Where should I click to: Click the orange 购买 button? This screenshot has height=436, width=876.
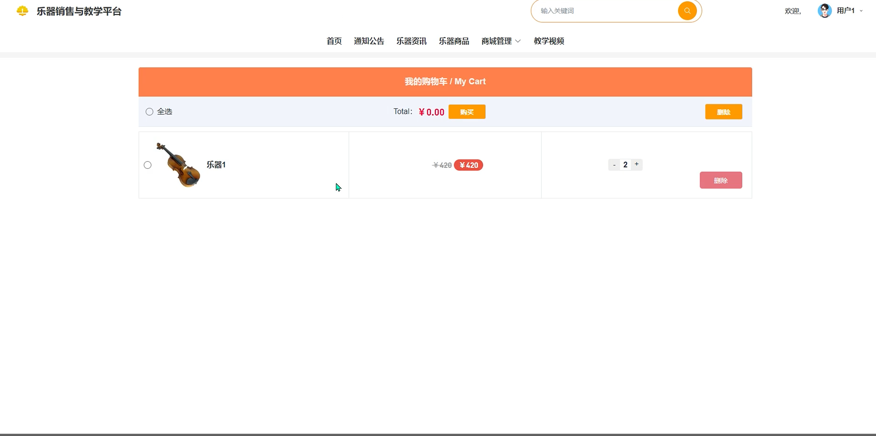click(x=467, y=112)
